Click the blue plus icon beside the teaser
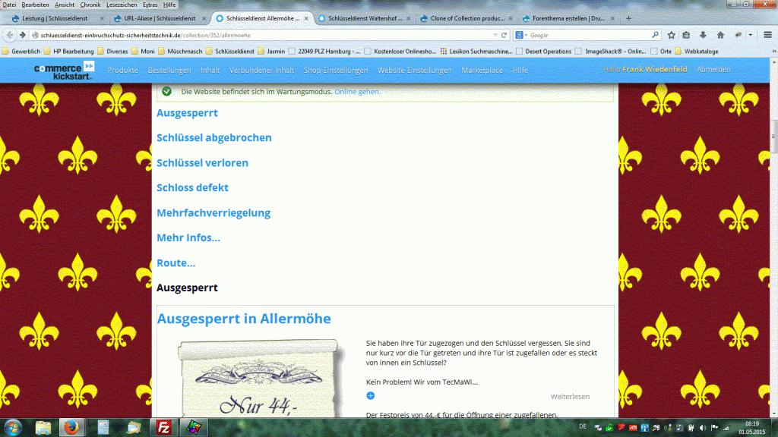778x437 pixels. click(370, 395)
